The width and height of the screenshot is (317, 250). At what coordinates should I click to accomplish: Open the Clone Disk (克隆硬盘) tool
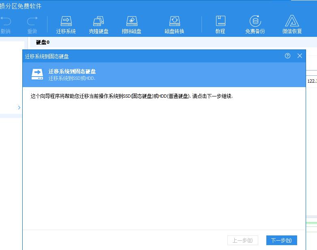click(99, 25)
